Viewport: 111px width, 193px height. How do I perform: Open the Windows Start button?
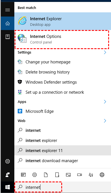(x=8, y=187)
